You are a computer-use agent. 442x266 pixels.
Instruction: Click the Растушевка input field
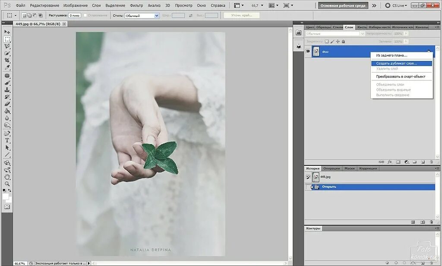pyautogui.click(x=75, y=16)
